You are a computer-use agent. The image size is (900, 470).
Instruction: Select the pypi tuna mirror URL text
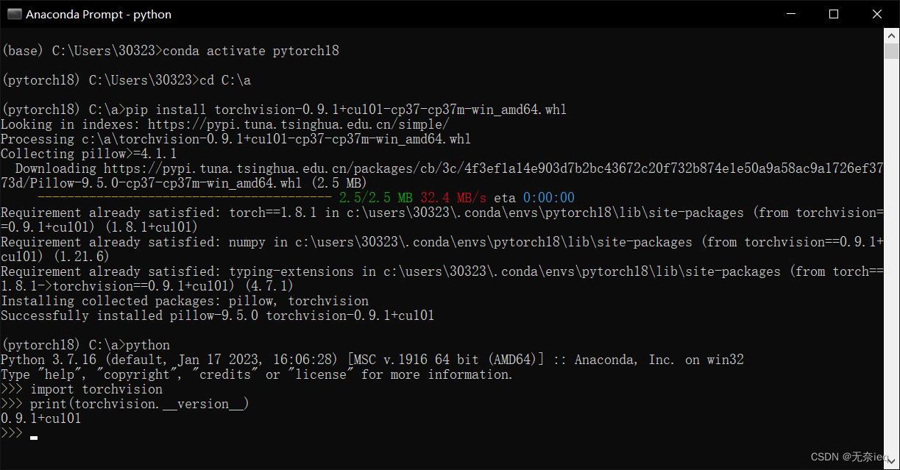(302, 124)
